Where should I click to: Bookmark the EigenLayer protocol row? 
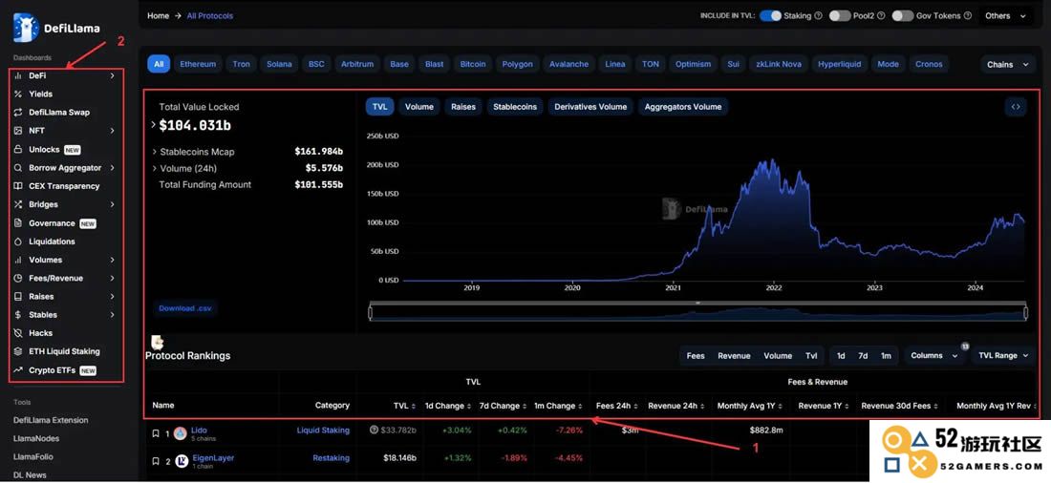click(x=156, y=461)
